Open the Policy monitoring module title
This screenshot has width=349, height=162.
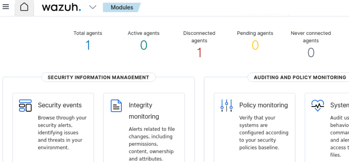point(263,105)
